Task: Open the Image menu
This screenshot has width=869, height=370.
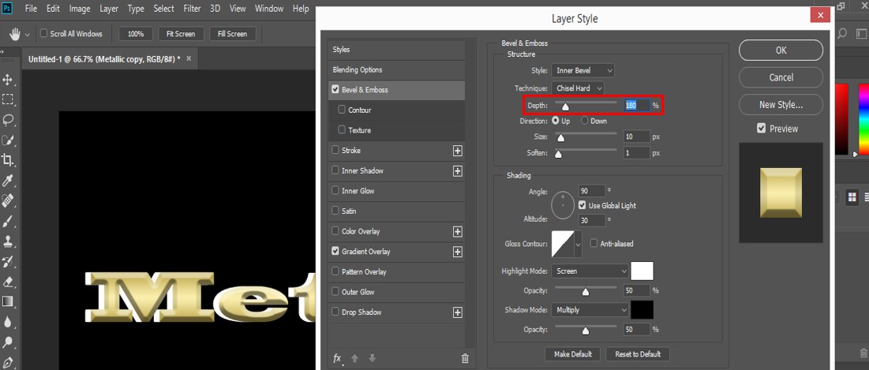Action: tap(80, 9)
